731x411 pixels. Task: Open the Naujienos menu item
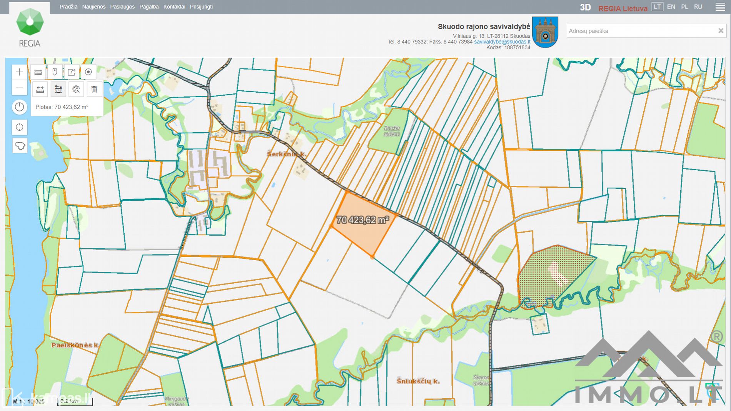click(x=93, y=7)
